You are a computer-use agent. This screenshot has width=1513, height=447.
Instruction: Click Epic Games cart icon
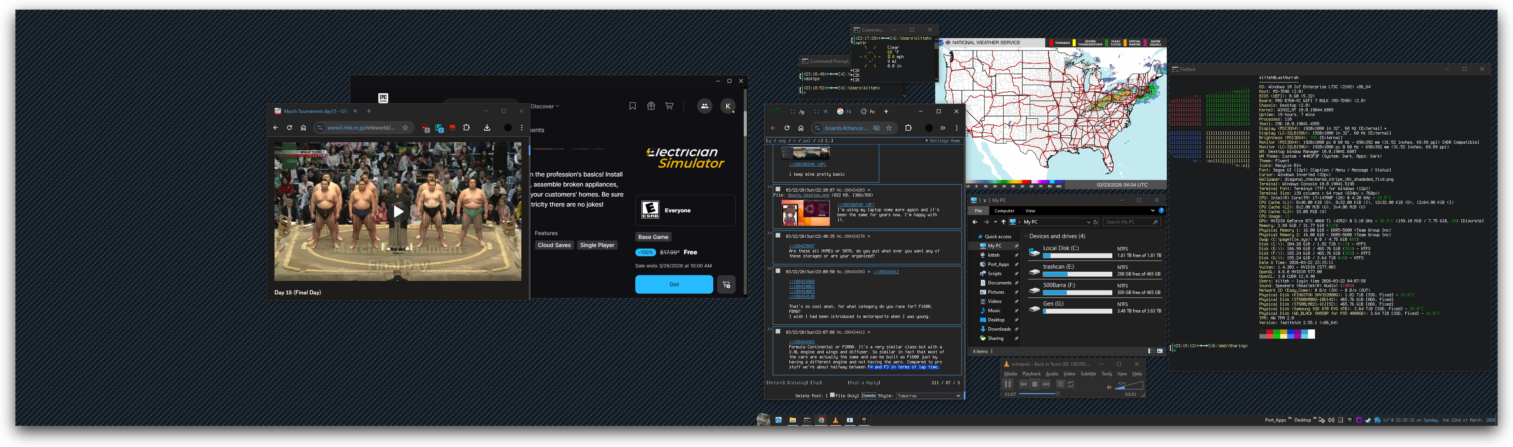coord(669,106)
